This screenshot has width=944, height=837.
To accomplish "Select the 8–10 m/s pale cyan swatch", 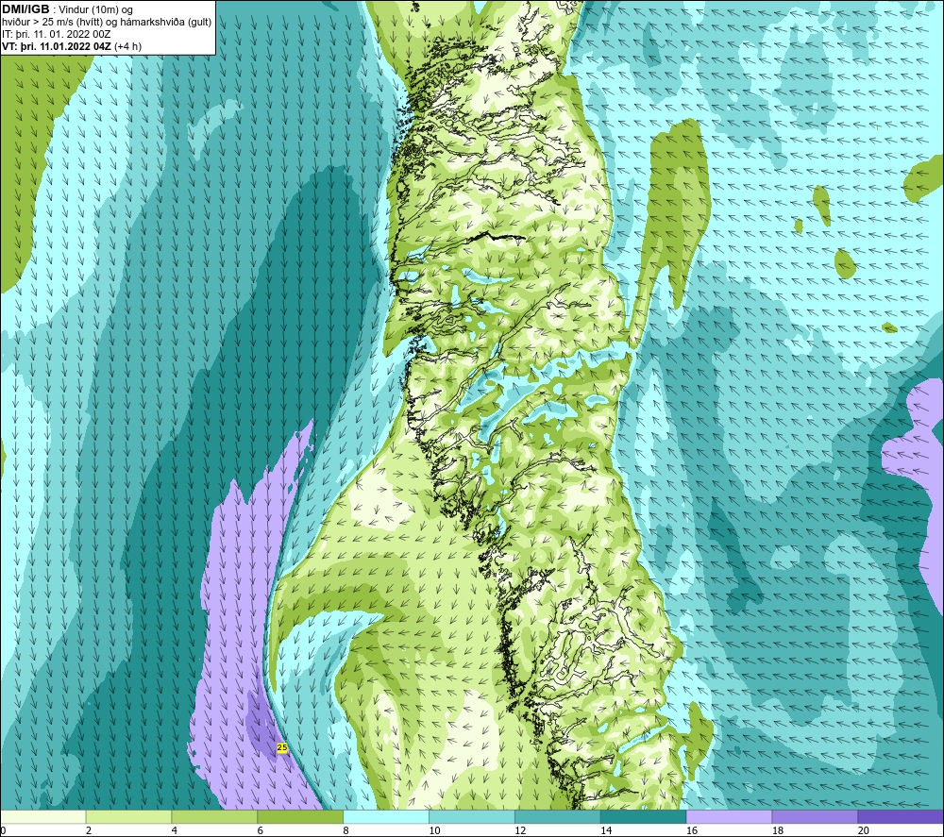I will click(x=386, y=817).
